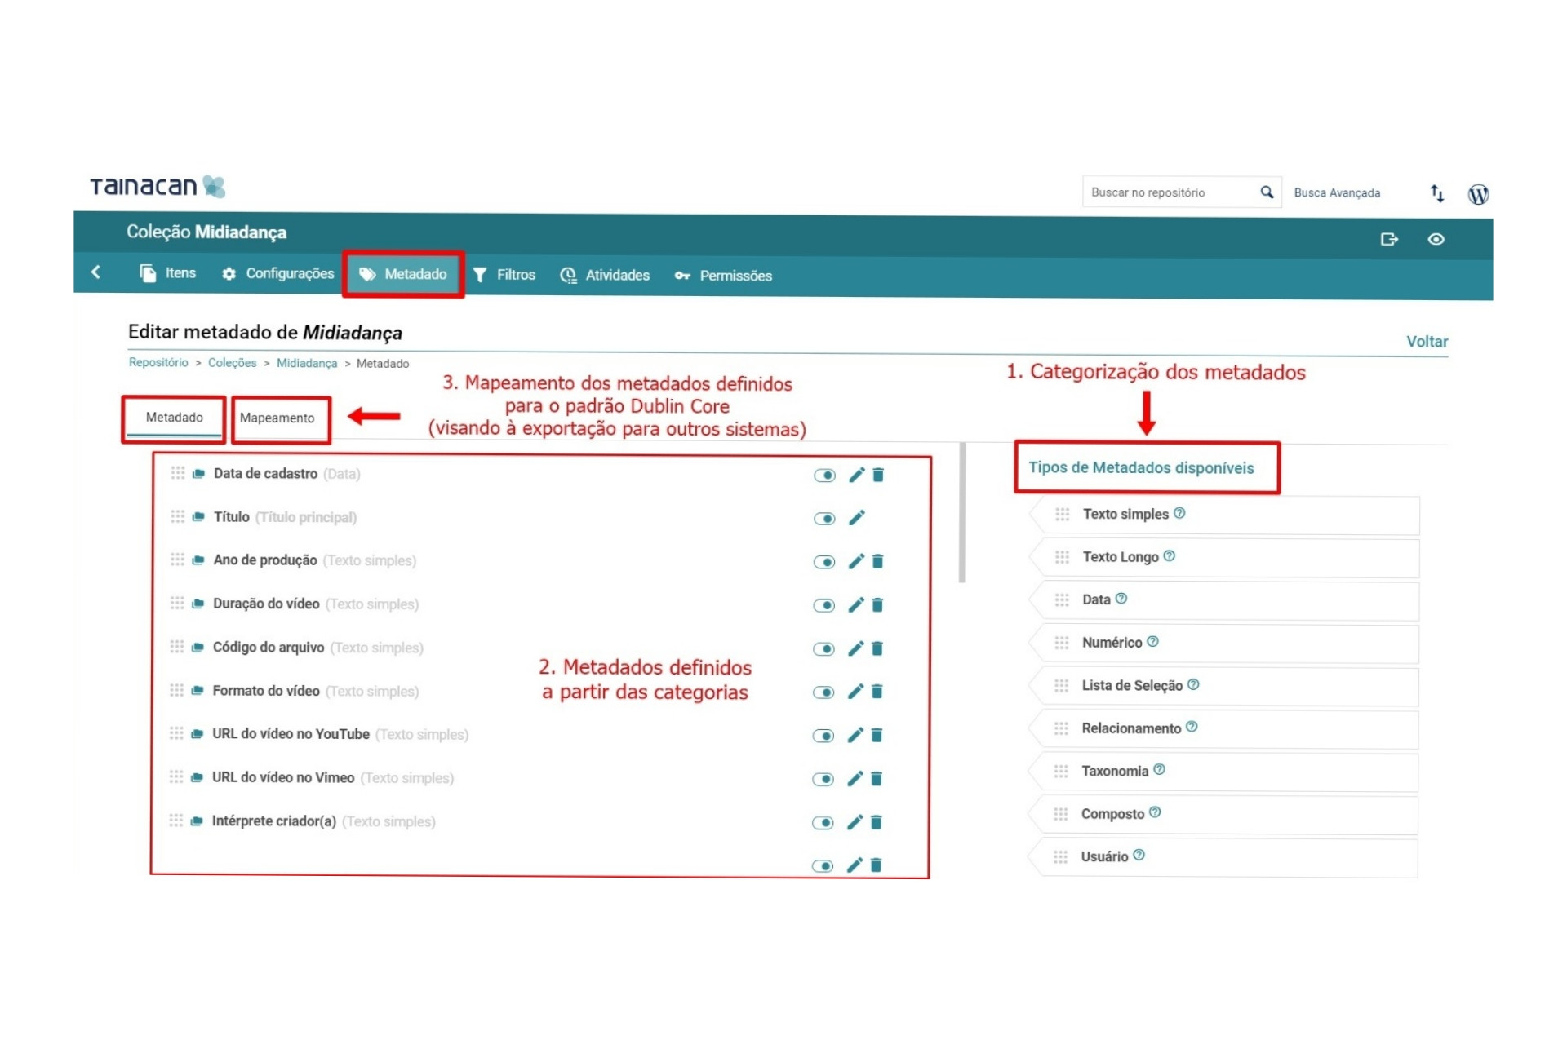Select the Configurações gear icon
Viewport: 1567px width, 1044px height.
pyautogui.click(x=229, y=274)
